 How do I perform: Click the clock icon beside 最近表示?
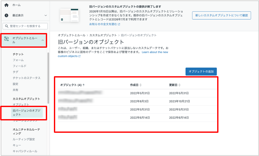7,15
